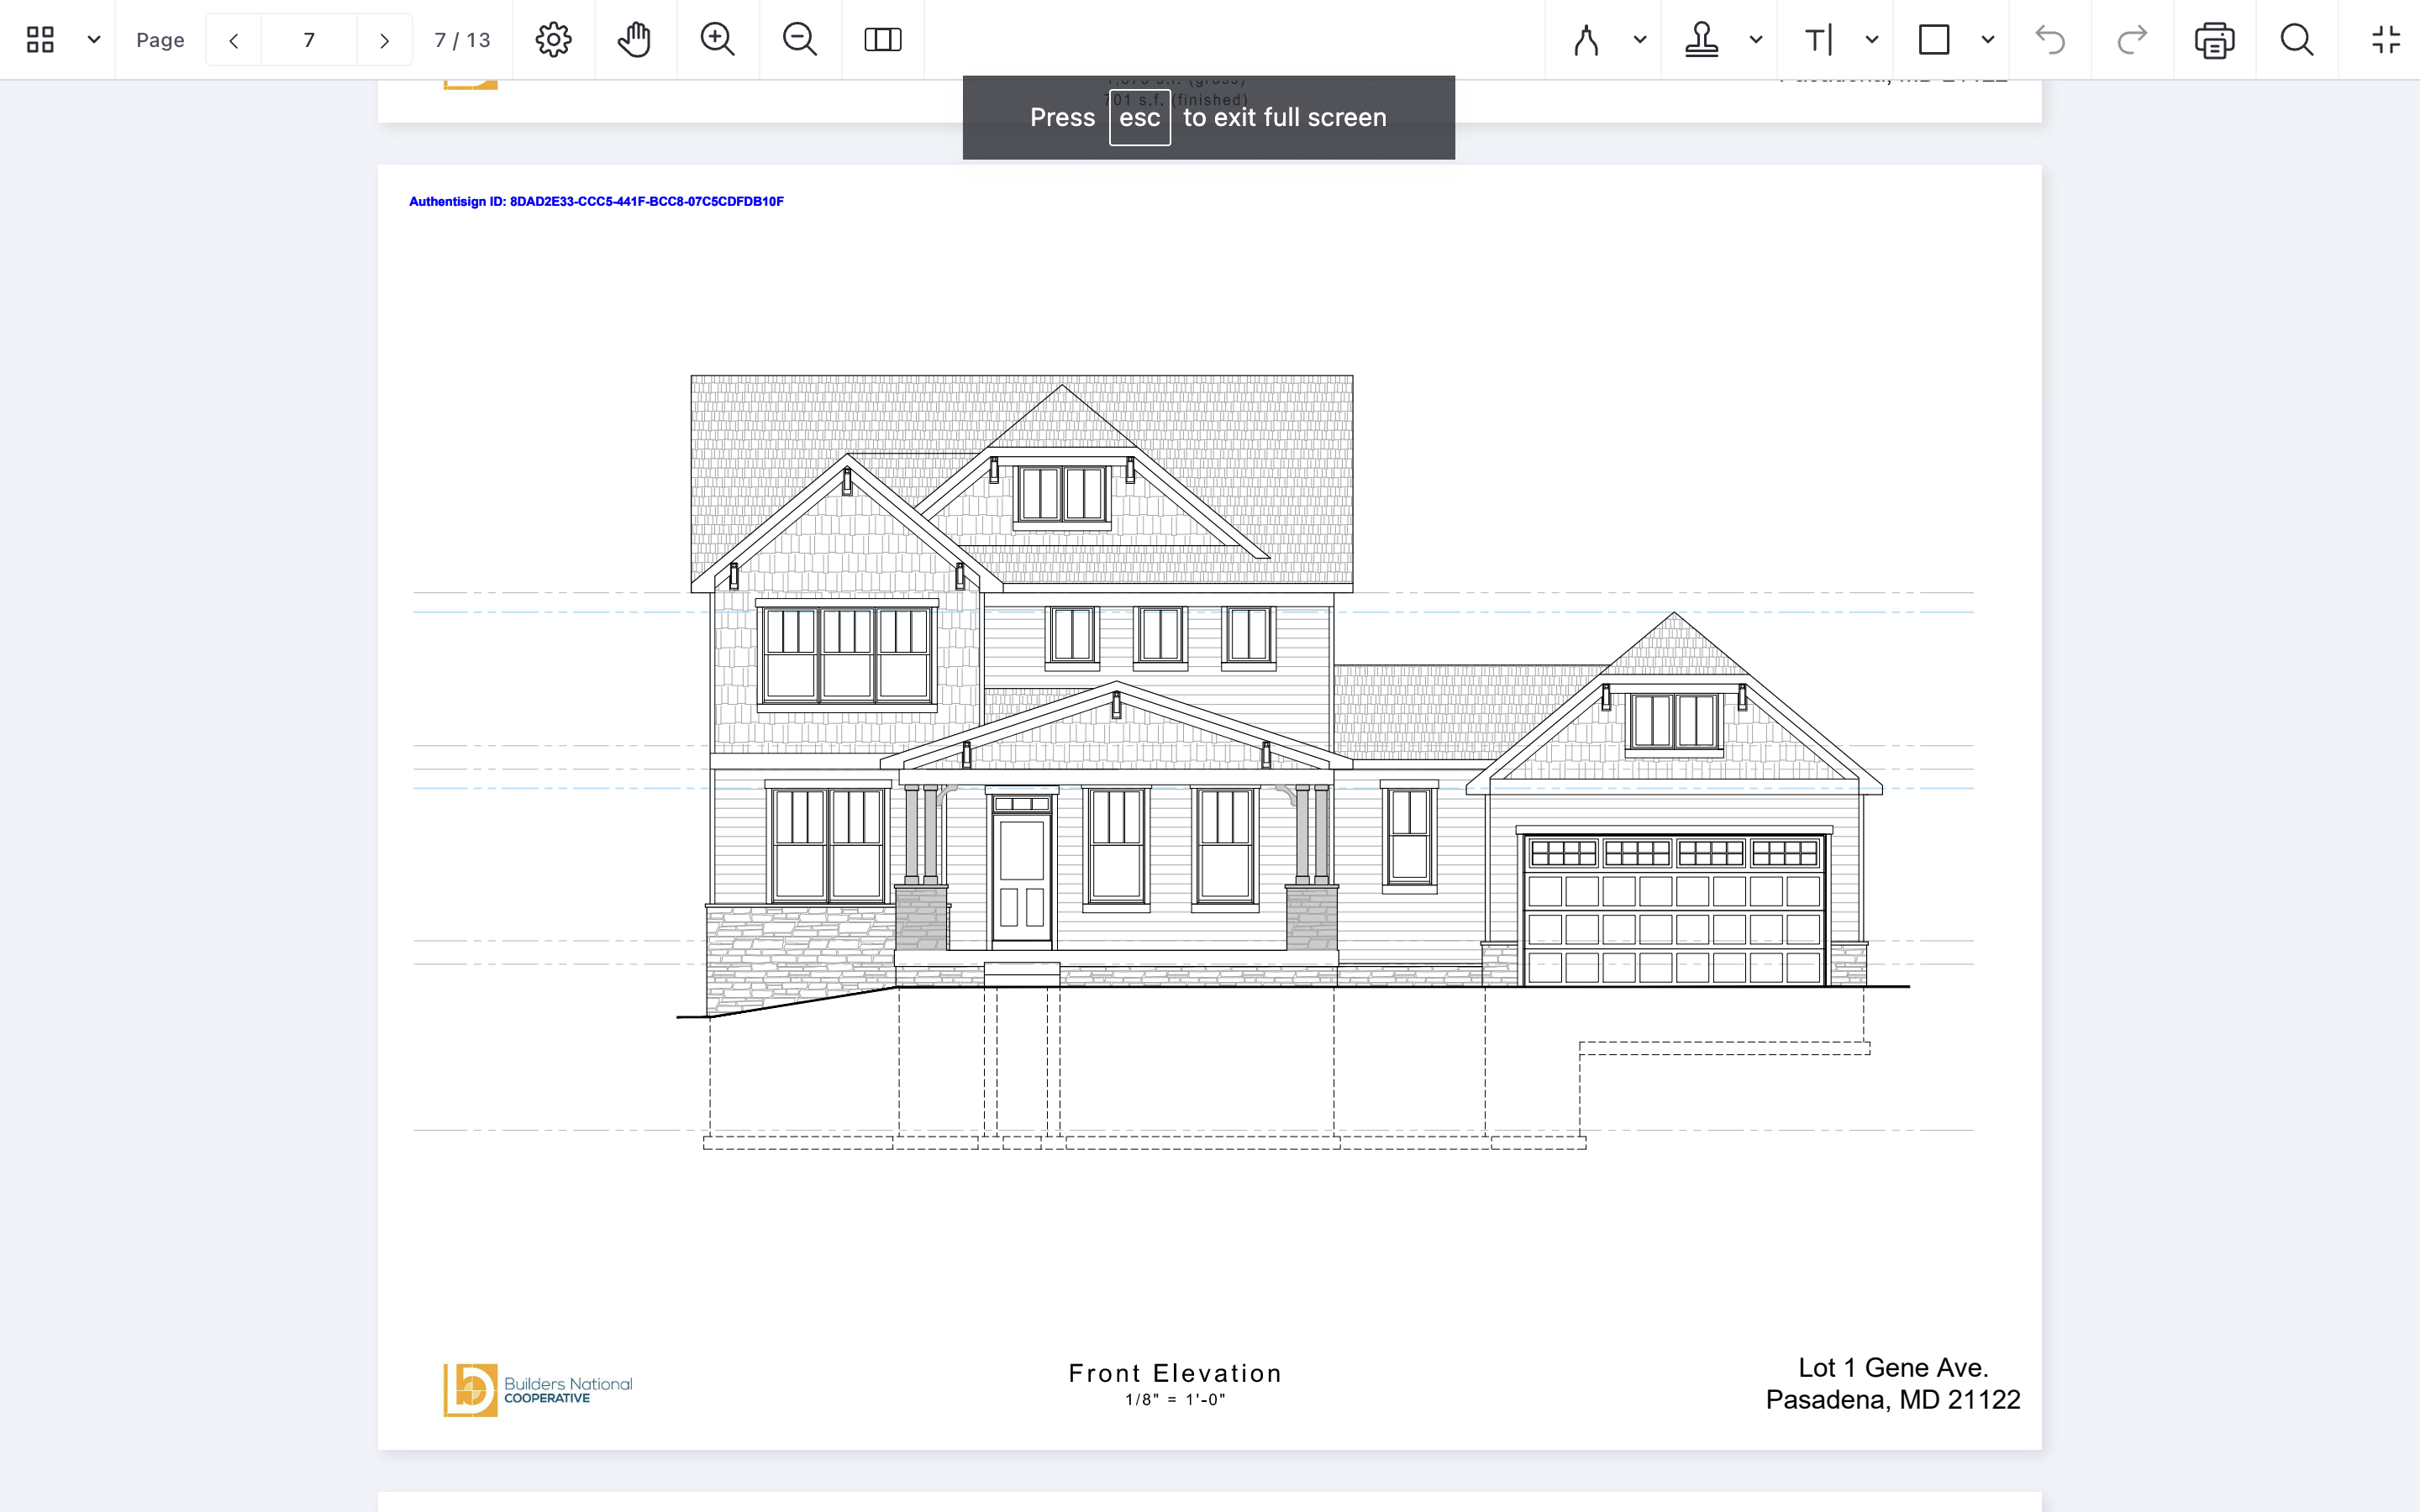Go to the next page

point(384,40)
